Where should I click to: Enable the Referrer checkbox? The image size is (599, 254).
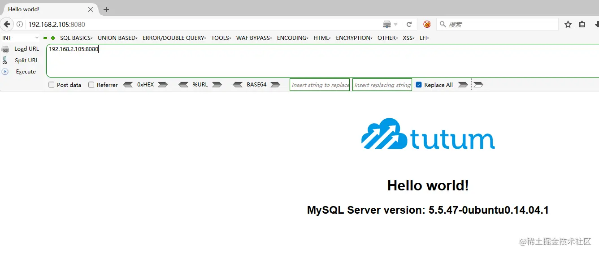[91, 85]
